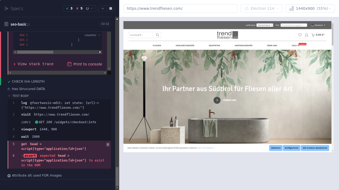
Task: Open the GARTENZUBEHÖR menu item
Action: pos(243,46)
